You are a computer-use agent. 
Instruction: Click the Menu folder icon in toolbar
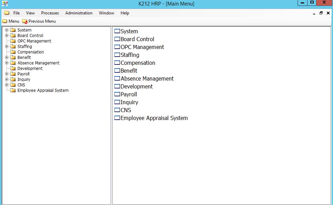[4, 21]
